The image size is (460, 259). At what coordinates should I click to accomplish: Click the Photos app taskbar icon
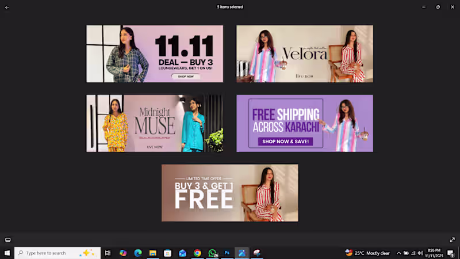tap(242, 253)
